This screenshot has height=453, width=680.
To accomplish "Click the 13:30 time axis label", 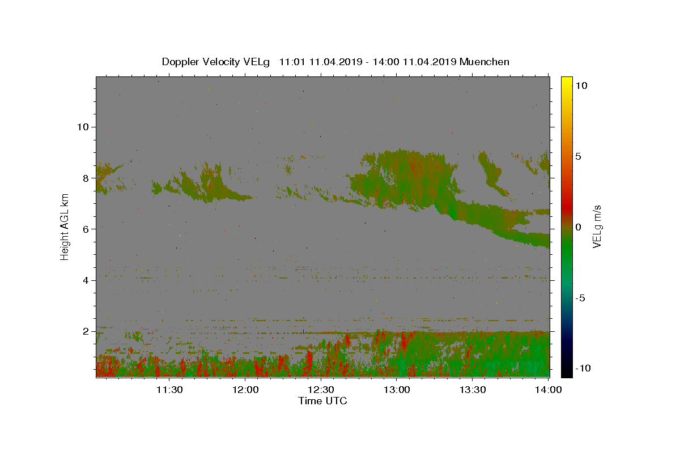I will pyautogui.click(x=473, y=390).
